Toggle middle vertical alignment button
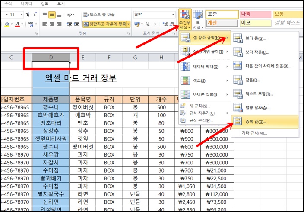The image size is (304, 212). tap(52, 15)
